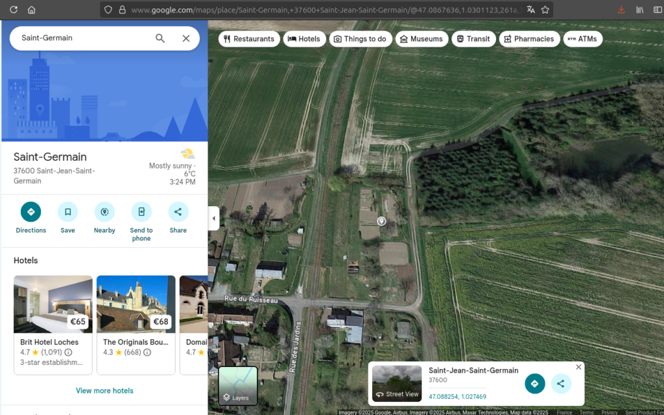Image resolution: width=664 pixels, height=415 pixels.
Task: Share Saint-Germain from the side panel
Action: 178,212
